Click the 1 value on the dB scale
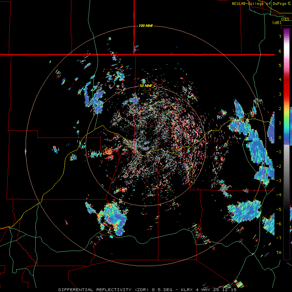 280,123
